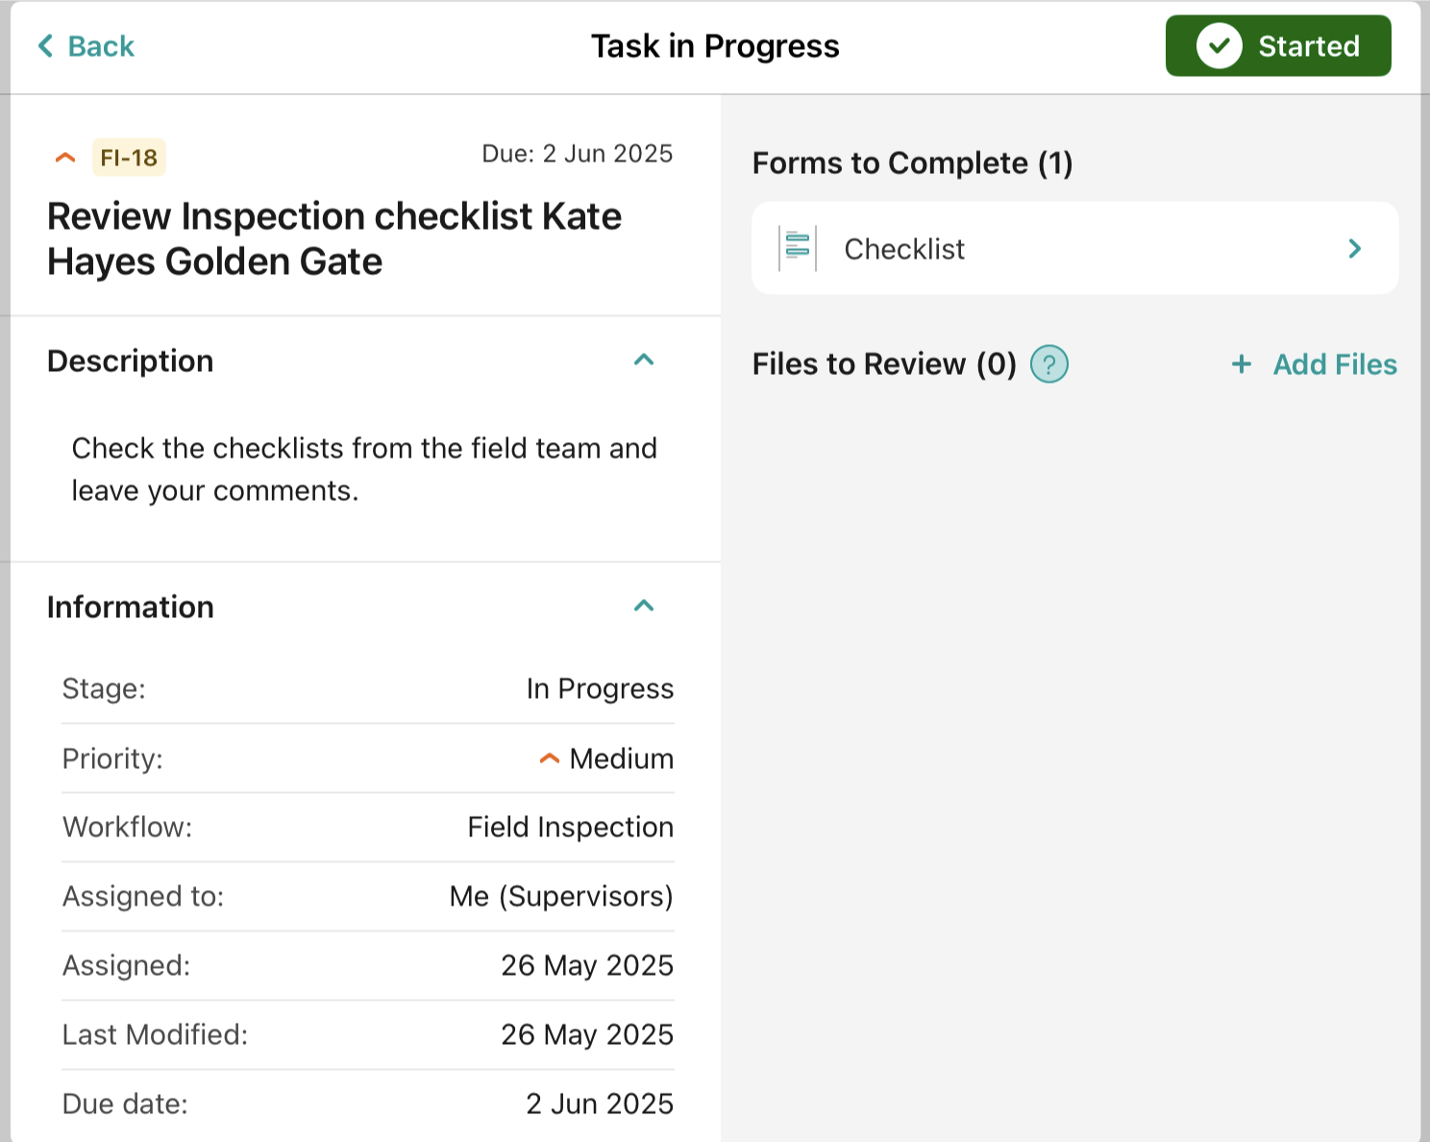Click the Assigned to Me (Supervisors) value
The height and width of the screenshot is (1142, 1430).
(x=561, y=897)
